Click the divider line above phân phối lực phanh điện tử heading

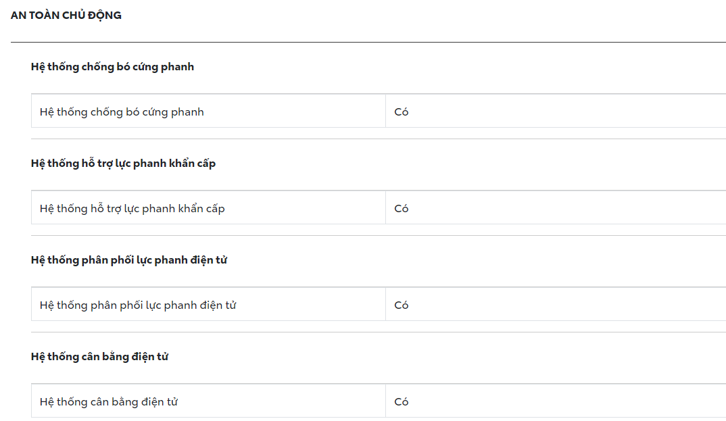point(379,236)
